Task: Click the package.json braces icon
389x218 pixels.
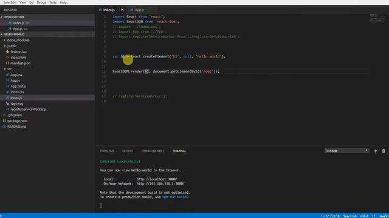Action: [4, 121]
